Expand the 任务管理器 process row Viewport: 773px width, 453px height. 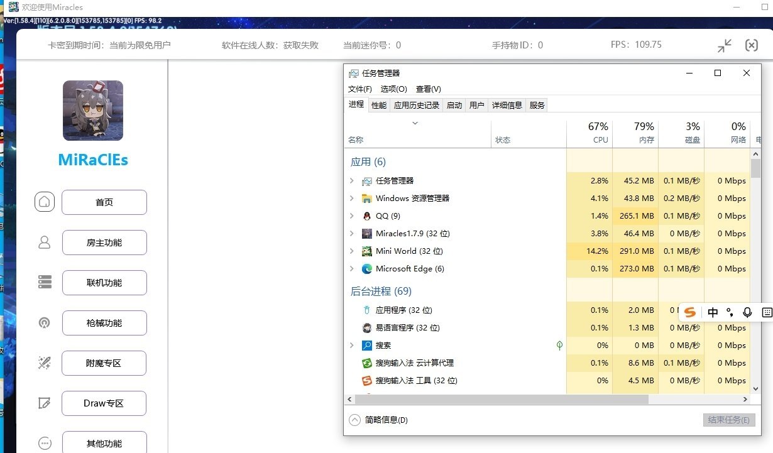click(x=351, y=181)
